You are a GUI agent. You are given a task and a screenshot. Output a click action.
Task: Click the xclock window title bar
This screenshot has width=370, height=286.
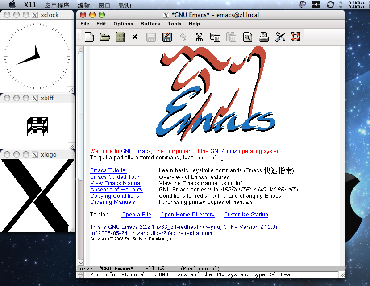[x=37, y=15]
